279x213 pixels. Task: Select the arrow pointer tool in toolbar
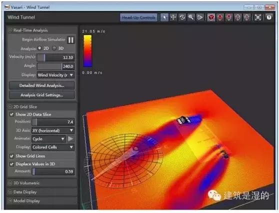(x=164, y=17)
